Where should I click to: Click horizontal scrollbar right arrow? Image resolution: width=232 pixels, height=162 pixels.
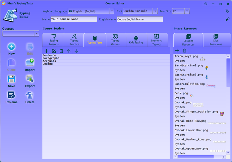[x=224, y=157]
